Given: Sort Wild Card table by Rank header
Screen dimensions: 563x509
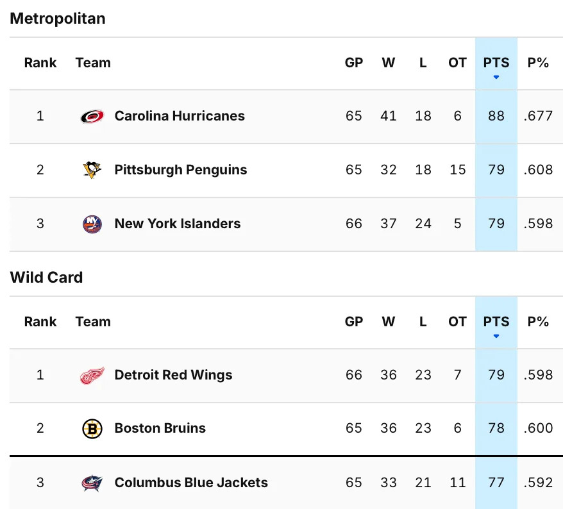Looking at the screenshot, I should (x=40, y=322).
